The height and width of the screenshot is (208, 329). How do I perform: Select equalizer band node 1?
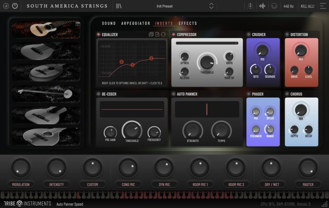tap(132, 65)
